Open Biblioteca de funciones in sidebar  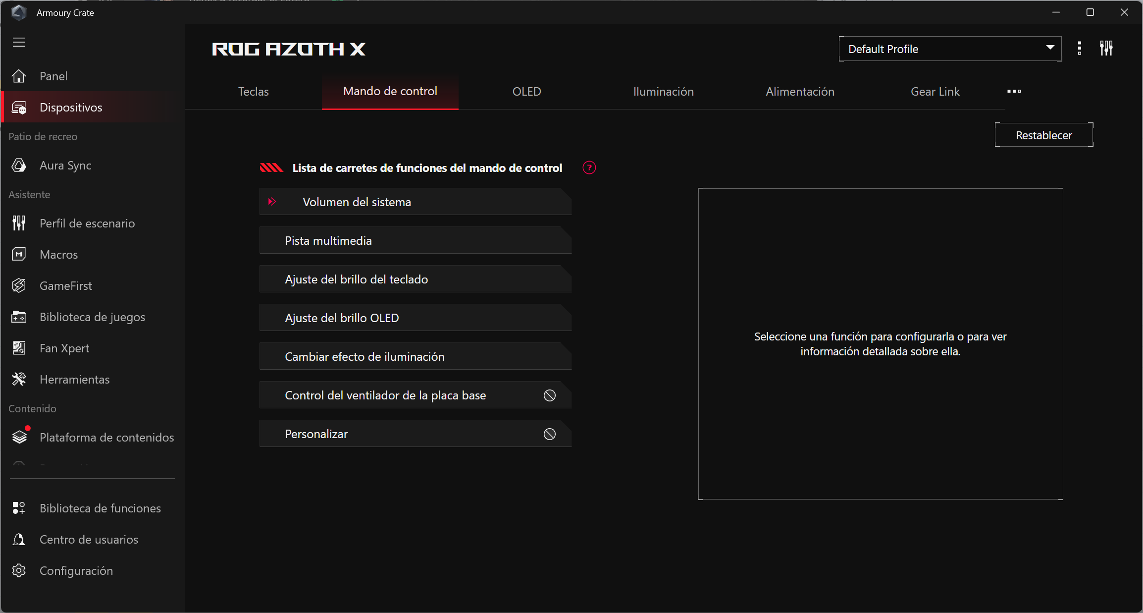(93, 508)
